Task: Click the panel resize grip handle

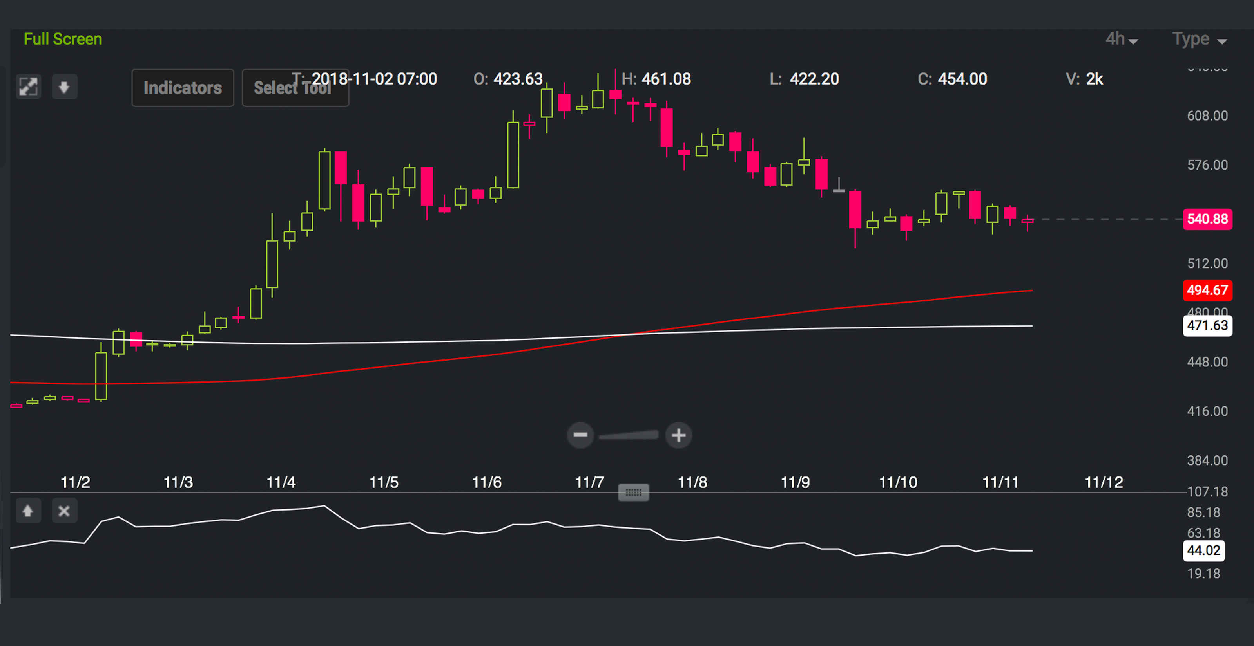Action: (633, 492)
